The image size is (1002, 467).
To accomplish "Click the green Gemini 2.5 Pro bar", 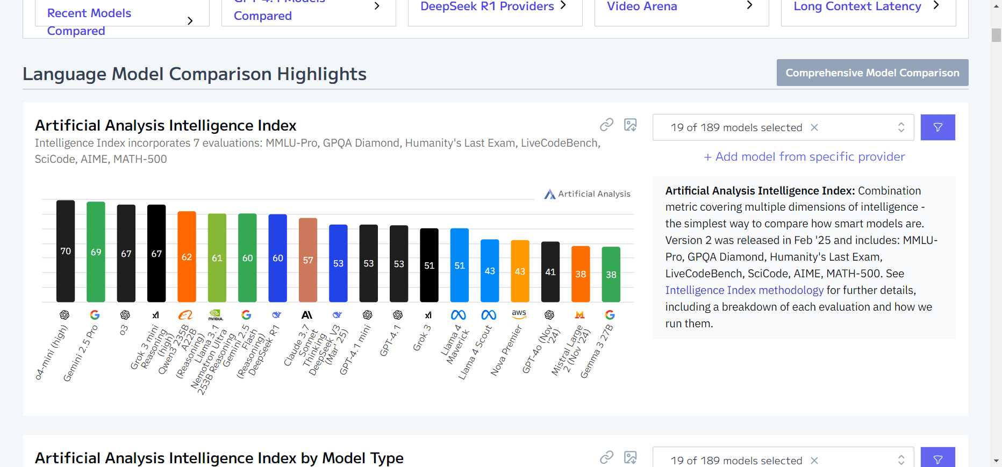I will (x=96, y=252).
